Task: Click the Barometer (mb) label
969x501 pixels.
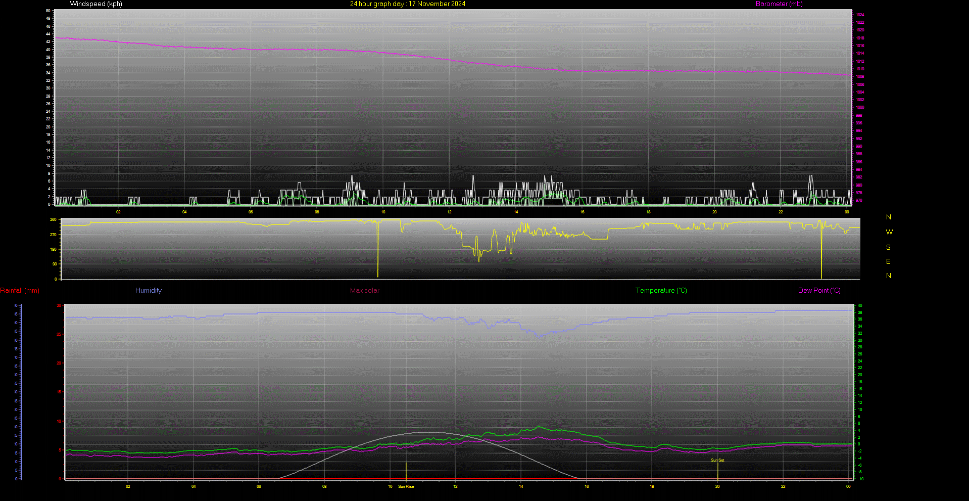Action: coord(779,4)
